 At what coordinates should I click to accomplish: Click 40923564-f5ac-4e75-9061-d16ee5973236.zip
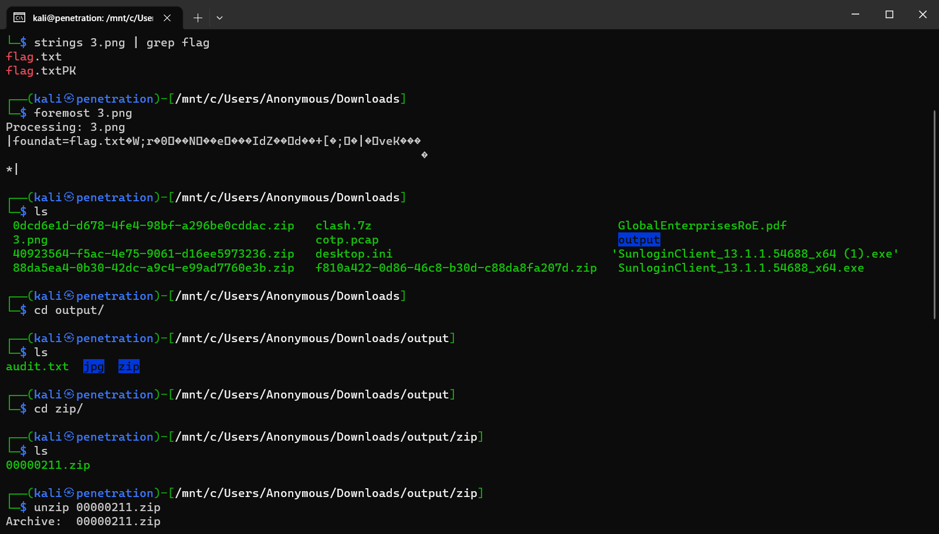pyautogui.click(x=154, y=254)
